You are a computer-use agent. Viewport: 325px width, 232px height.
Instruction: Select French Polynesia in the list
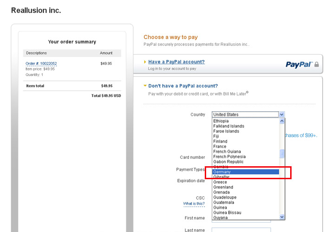coord(246,157)
